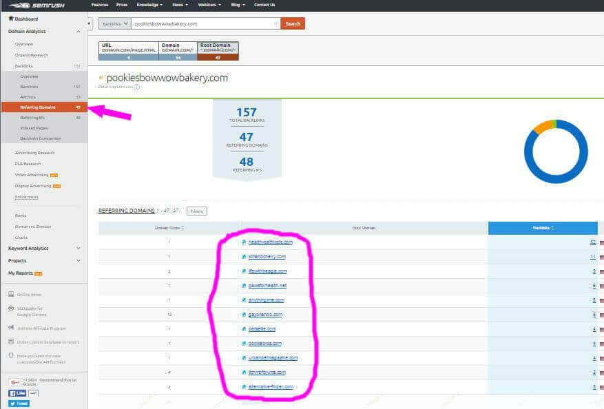Open external link icon for urbanpetmagazine.com

click(x=243, y=358)
